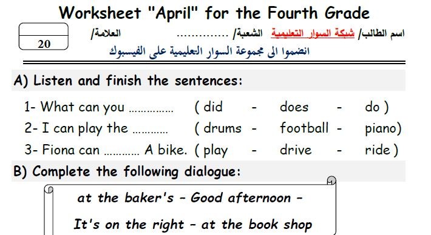Select the answer 'do' in question 1
This screenshot has height=235, width=431.
372,107
